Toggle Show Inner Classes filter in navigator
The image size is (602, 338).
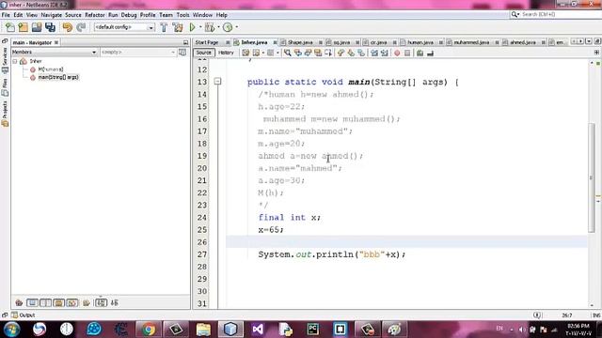coord(72,302)
